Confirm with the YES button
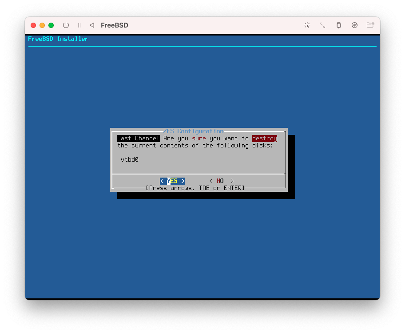The image size is (405, 333). (172, 181)
